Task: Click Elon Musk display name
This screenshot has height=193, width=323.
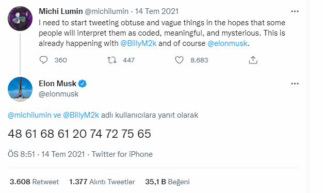Action: 57,84
